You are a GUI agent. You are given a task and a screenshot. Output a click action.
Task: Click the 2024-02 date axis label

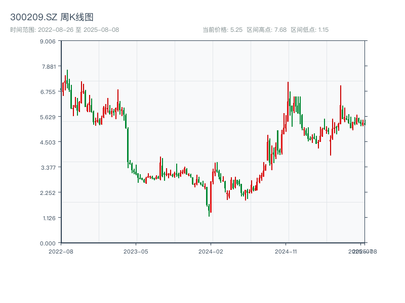click(x=211, y=251)
